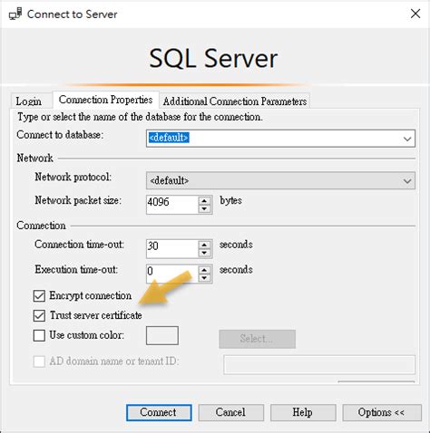Expand the Connect to database dropdown arrow

pos(407,139)
